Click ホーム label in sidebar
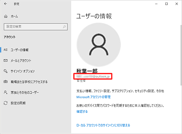This screenshot has height=134, width=182. 14,16
